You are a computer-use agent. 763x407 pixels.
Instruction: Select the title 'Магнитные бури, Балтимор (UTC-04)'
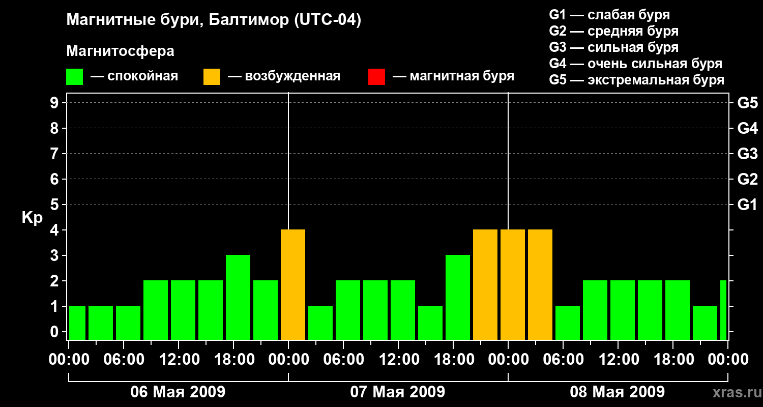(x=214, y=20)
